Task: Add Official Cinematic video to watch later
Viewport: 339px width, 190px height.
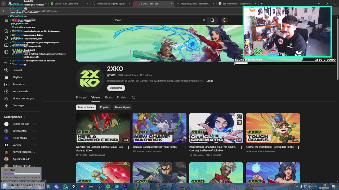Action: coord(239,117)
